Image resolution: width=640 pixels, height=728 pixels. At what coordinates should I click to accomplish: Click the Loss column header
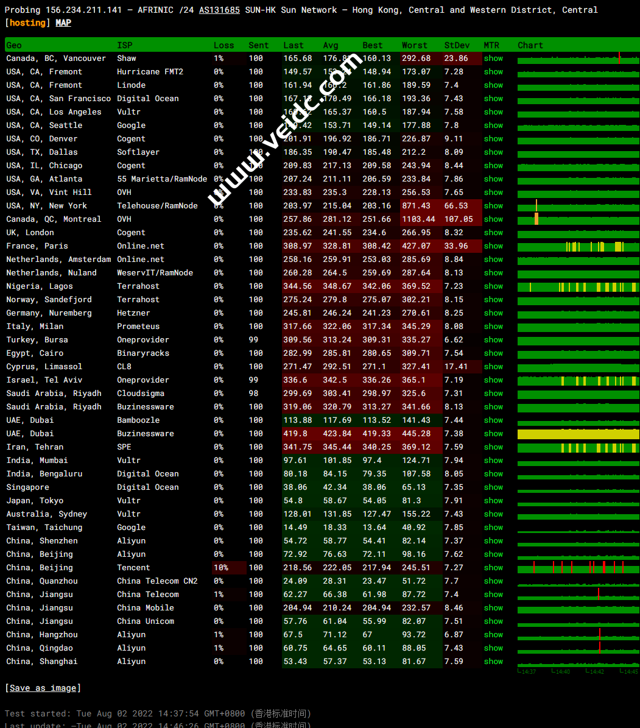click(223, 46)
